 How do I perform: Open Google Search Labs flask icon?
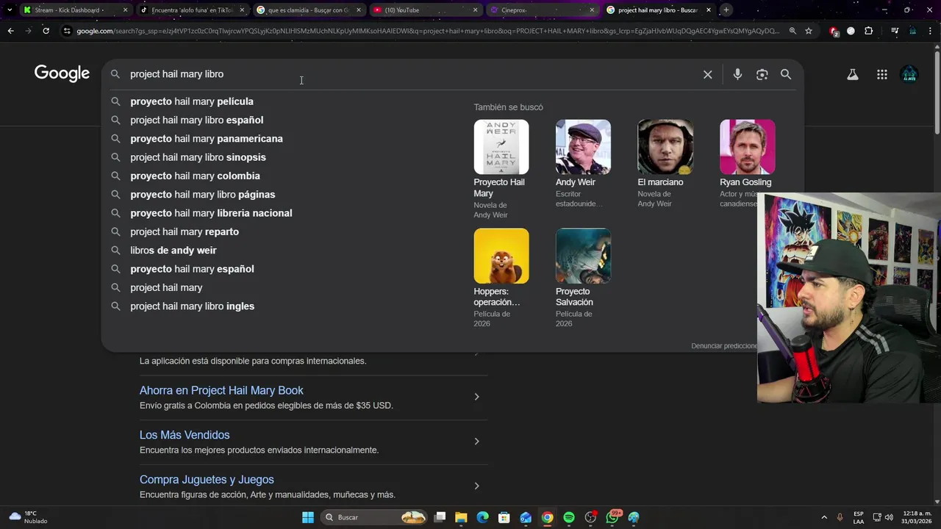coord(853,74)
